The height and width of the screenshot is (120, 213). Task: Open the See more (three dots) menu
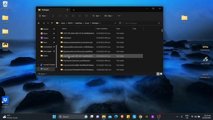coord(119,16)
